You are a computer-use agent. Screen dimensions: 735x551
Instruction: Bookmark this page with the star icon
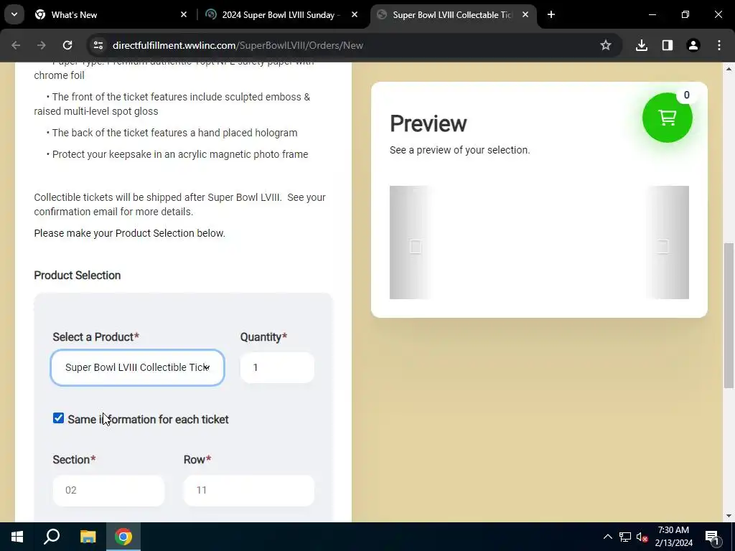point(606,45)
